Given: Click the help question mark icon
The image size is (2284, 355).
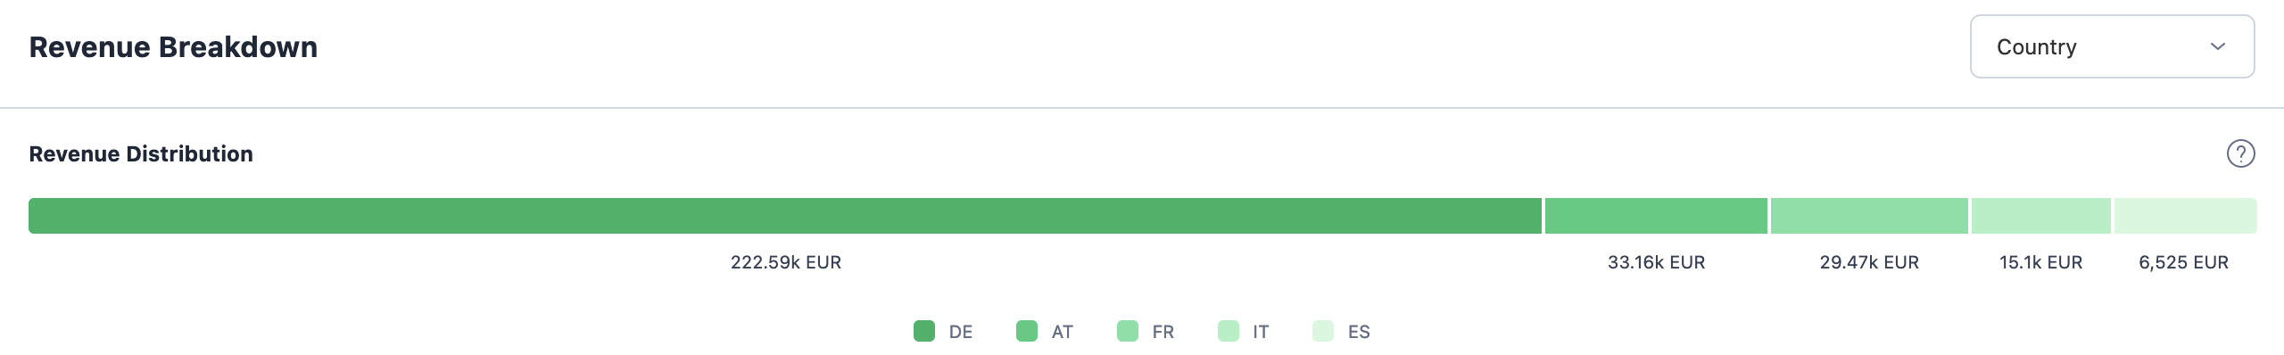Looking at the screenshot, I should pos(2240,153).
